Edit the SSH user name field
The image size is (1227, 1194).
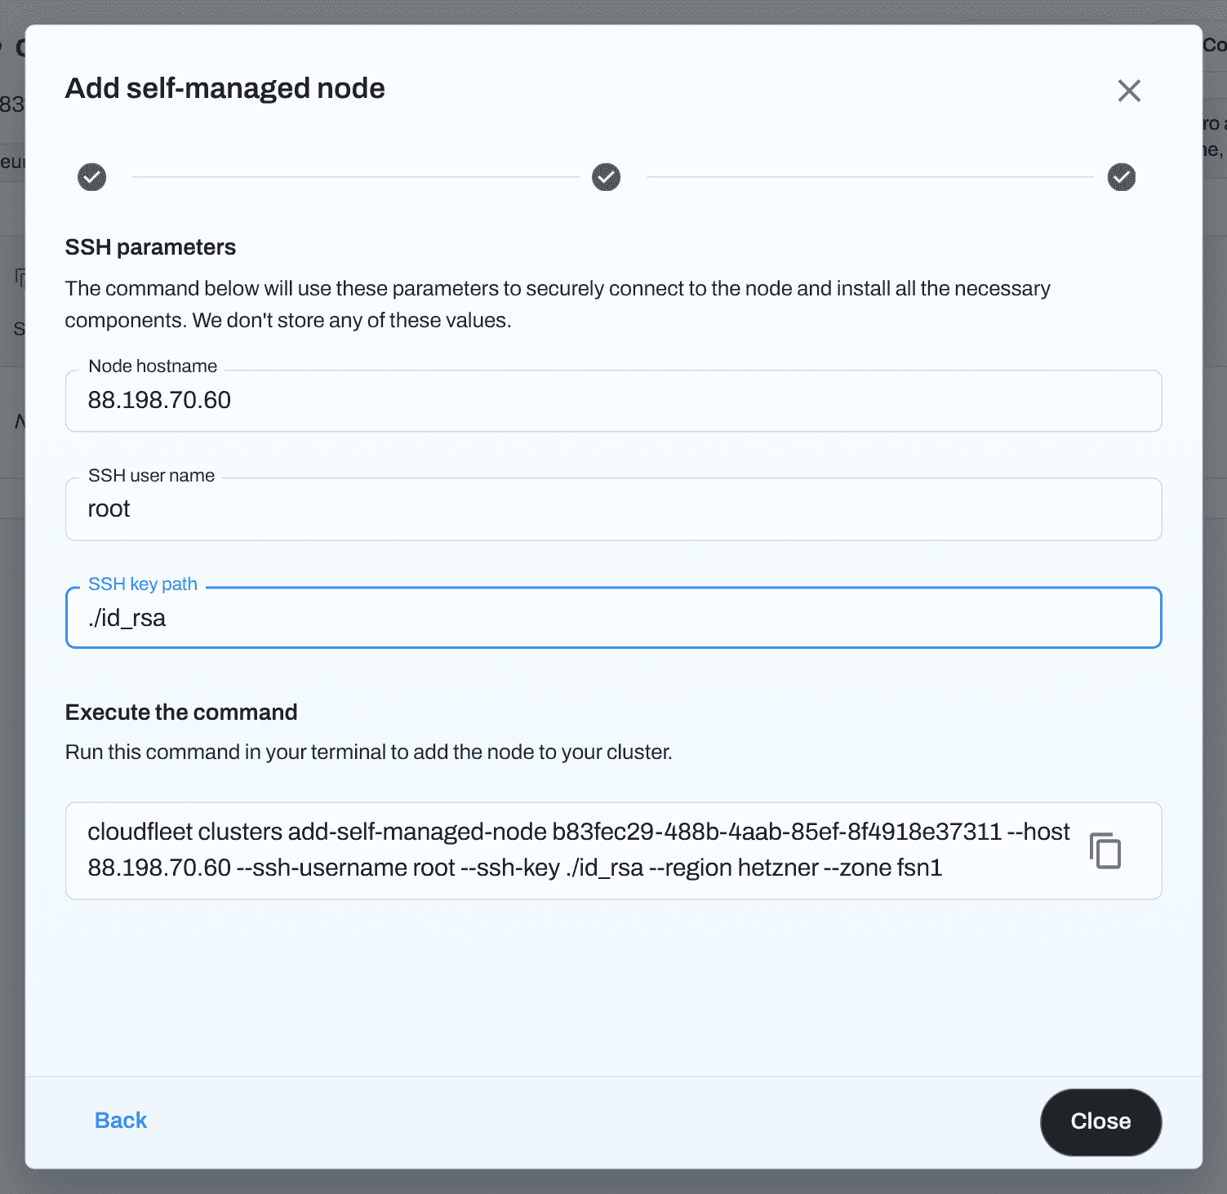coord(613,509)
